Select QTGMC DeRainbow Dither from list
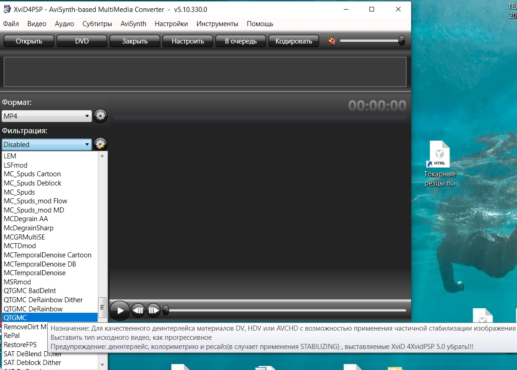The height and width of the screenshot is (370, 517). (43, 300)
